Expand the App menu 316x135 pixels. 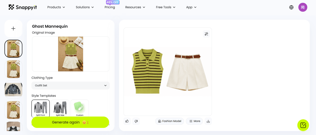[x=191, y=7]
